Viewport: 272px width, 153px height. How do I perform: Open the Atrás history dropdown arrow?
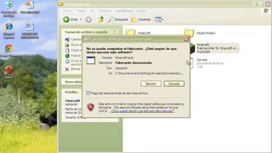[x=81, y=20]
